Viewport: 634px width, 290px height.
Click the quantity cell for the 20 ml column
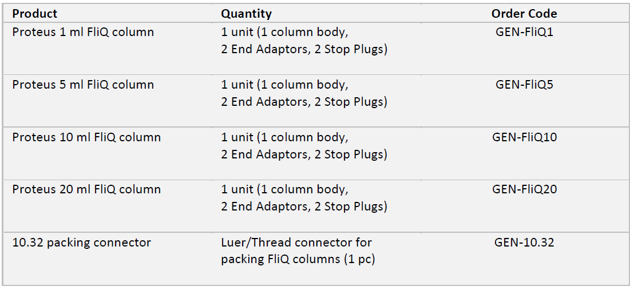coord(304,198)
